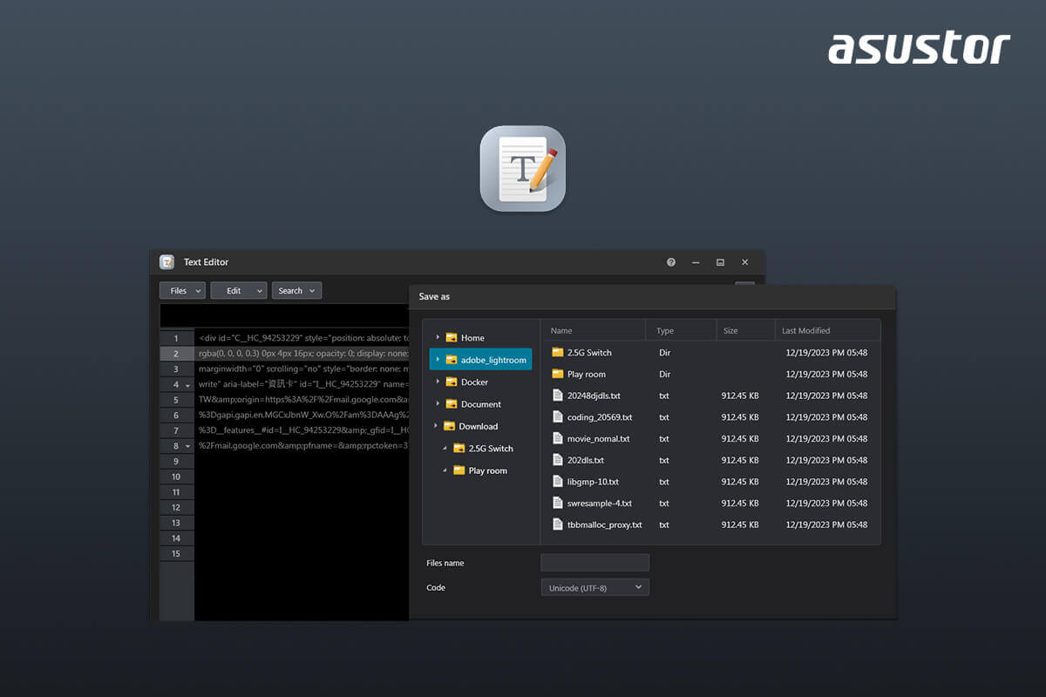Expand the adobe_lightroom tree node arrow
This screenshot has height=697, width=1046.
click(x=438, y=360)
